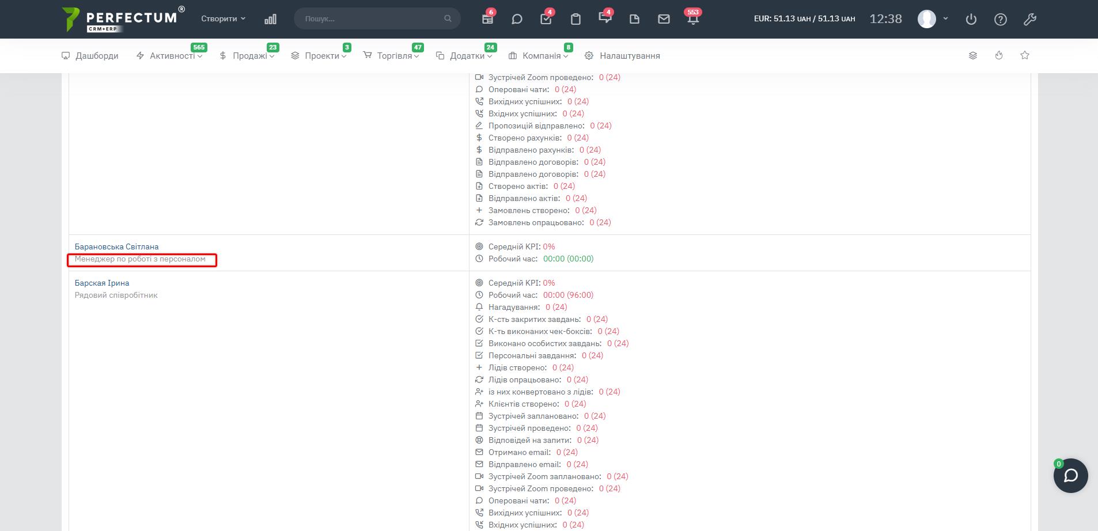Screen dimensions: 1098x531
Task: Click the Пошук search input field
Action: pyautogui.click(x=372, y=18)
